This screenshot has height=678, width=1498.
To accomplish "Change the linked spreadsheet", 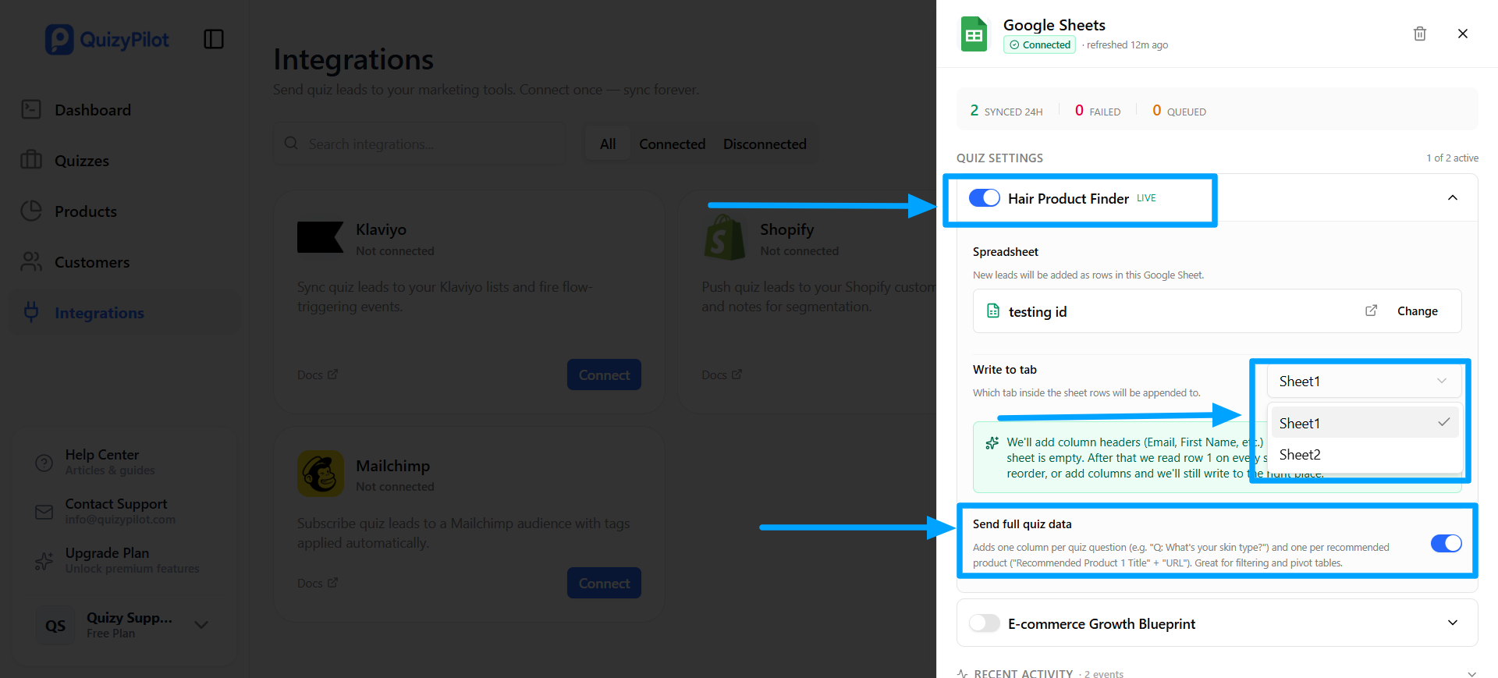I will [1417, 311].
